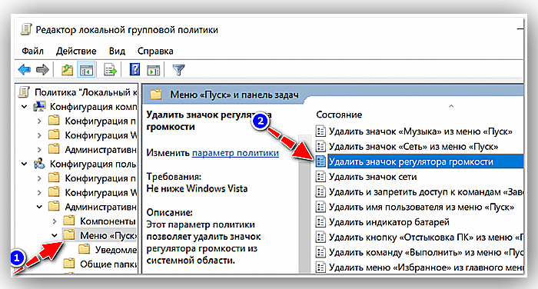Click folder icon of Меню «Пуск» tree node
The image size is (538, 289).
(69, 235)
